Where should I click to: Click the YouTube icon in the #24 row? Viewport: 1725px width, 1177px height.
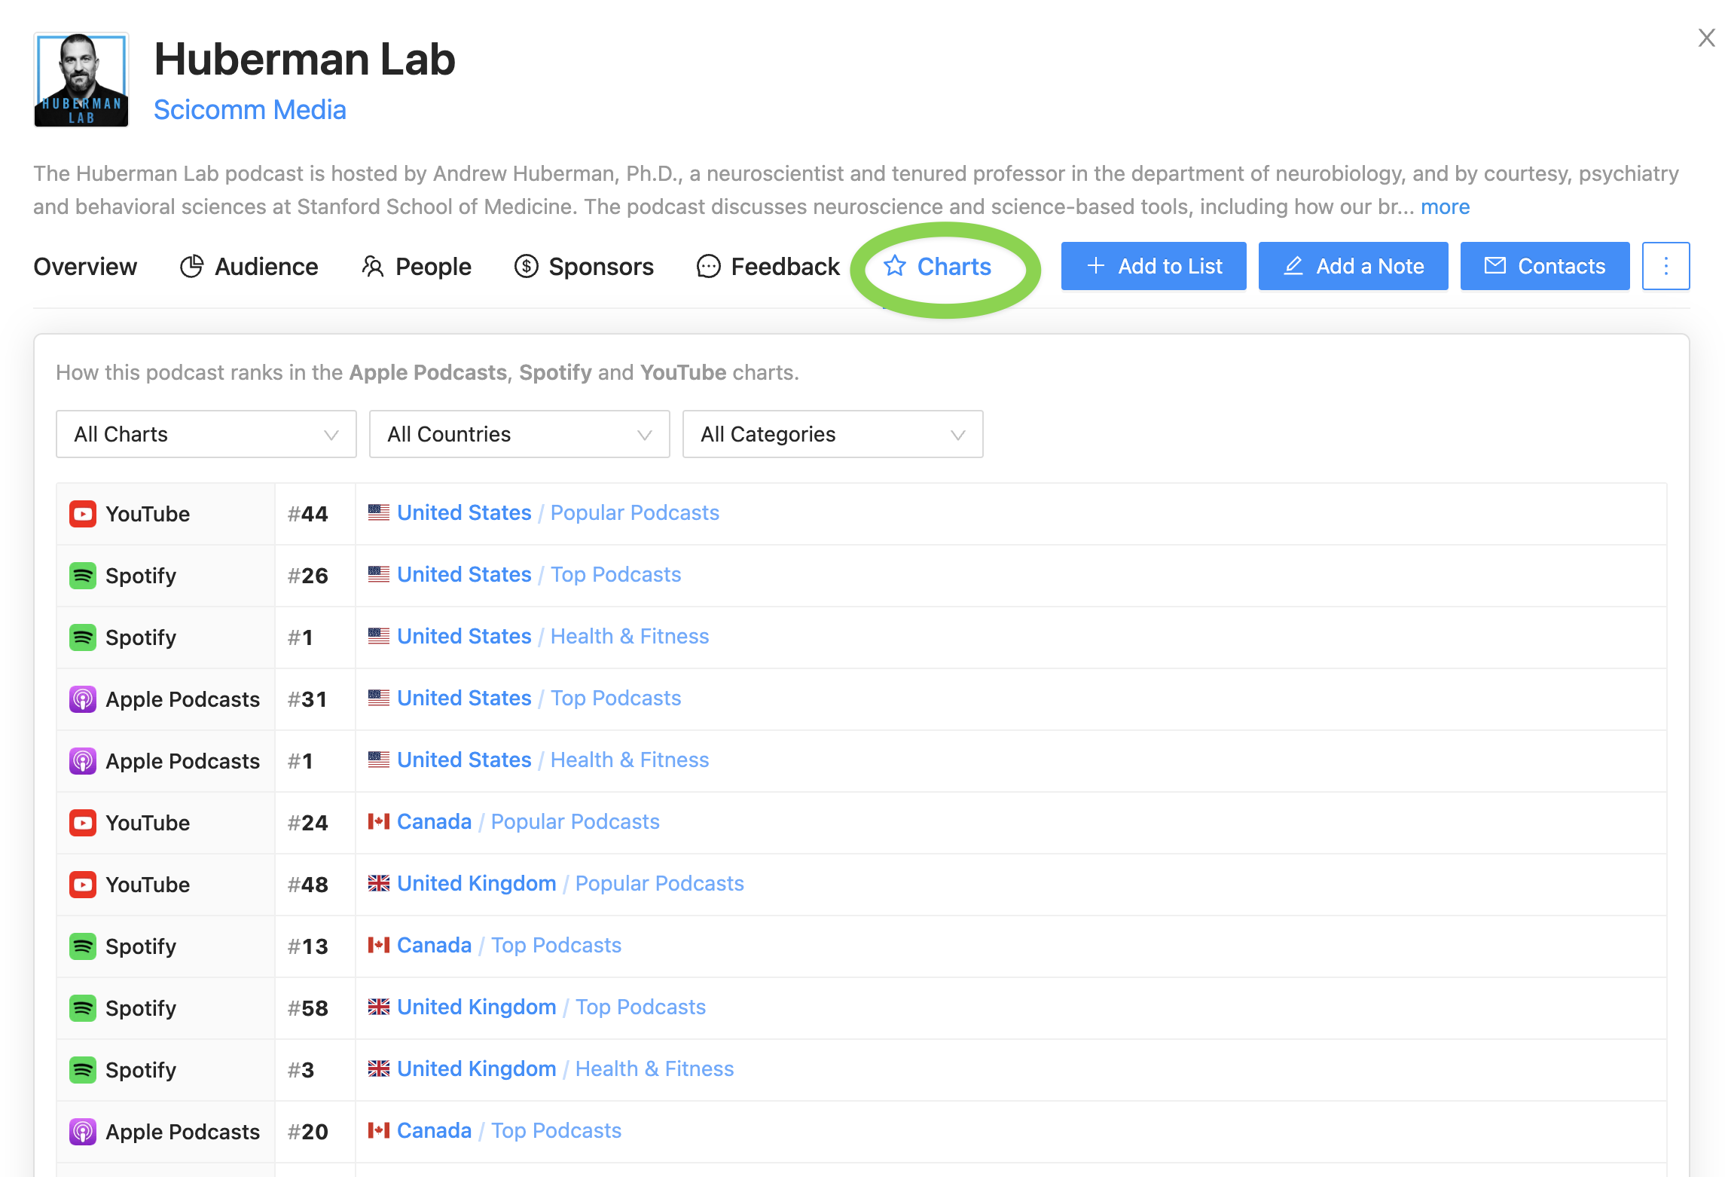point(83,823)
